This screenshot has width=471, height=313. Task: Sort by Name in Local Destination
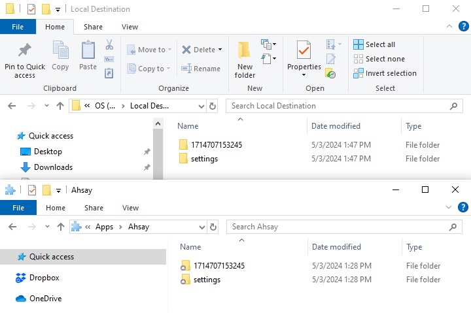click(188, 126)
